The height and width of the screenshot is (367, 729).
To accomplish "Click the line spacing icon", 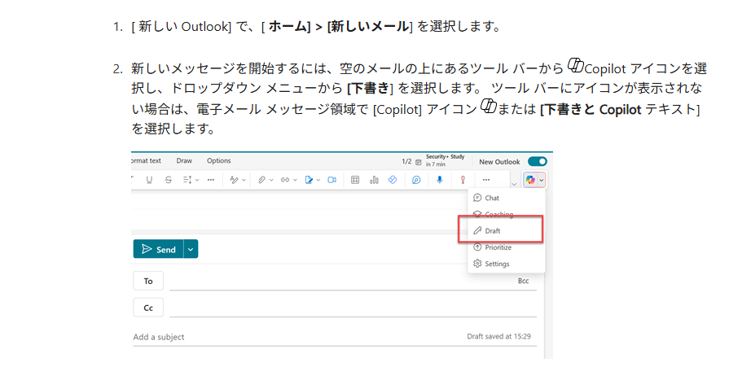I will click(x=187, y=180).
